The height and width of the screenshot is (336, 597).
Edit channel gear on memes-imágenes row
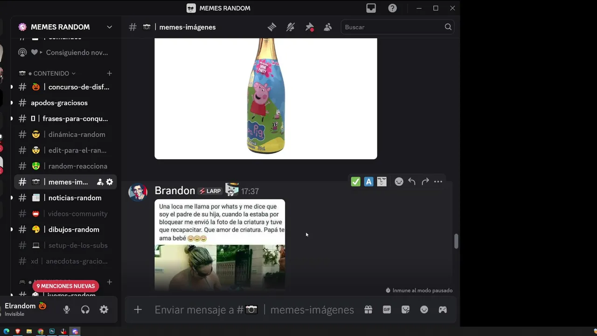coord(110,182)
